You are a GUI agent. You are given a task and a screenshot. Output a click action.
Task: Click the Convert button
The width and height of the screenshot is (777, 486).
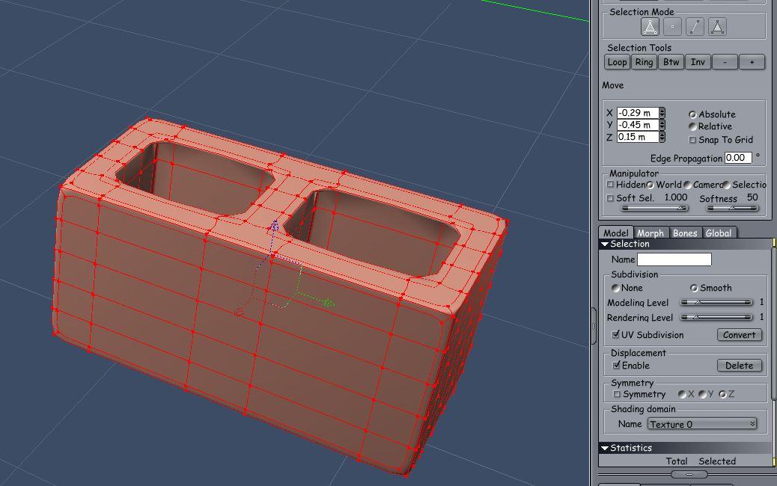pyautogui.click(x=740, y=334)
